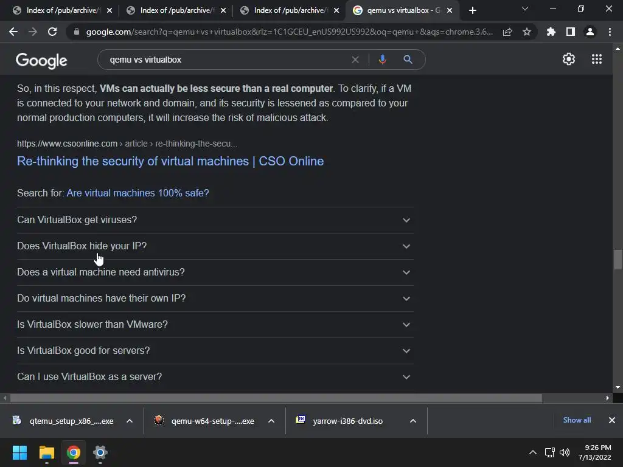Open the tab search chevron
The image size is (623, 467).
(x=525, y=9)
